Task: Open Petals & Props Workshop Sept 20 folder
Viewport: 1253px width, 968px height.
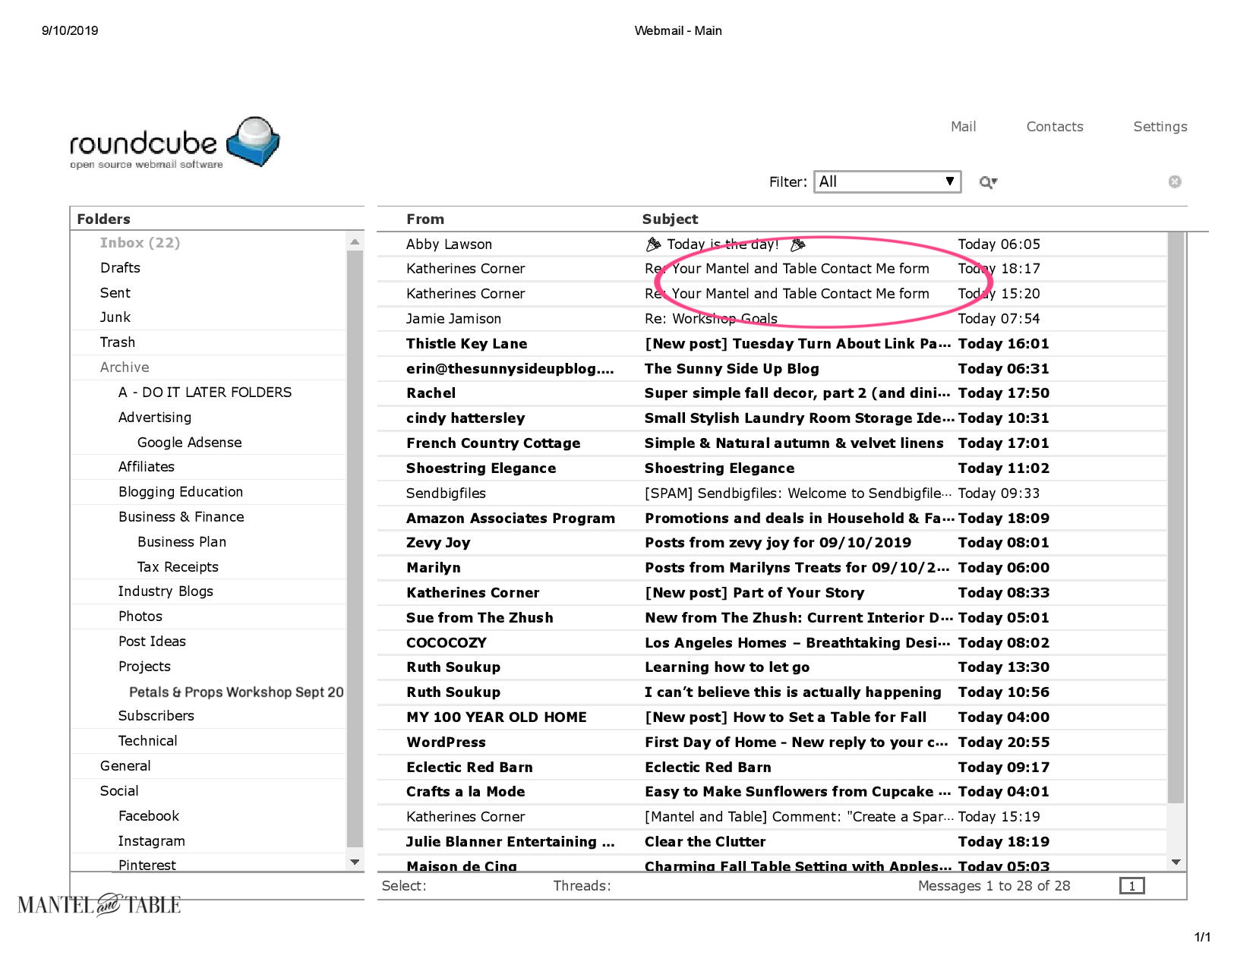Action: 236,692
